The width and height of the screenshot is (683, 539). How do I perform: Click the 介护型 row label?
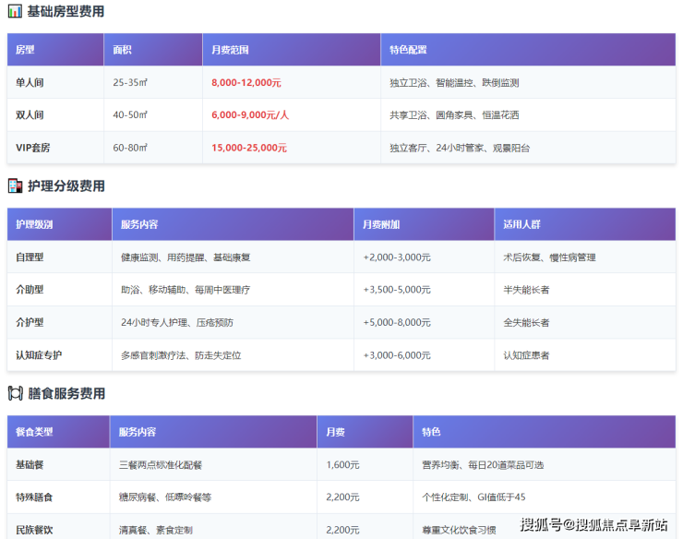pos(30,322)
